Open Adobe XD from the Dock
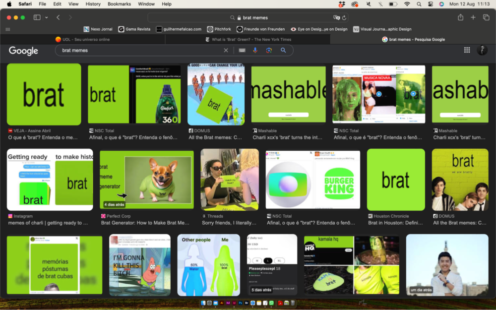 pyautogui.click(x=228, y=303)
